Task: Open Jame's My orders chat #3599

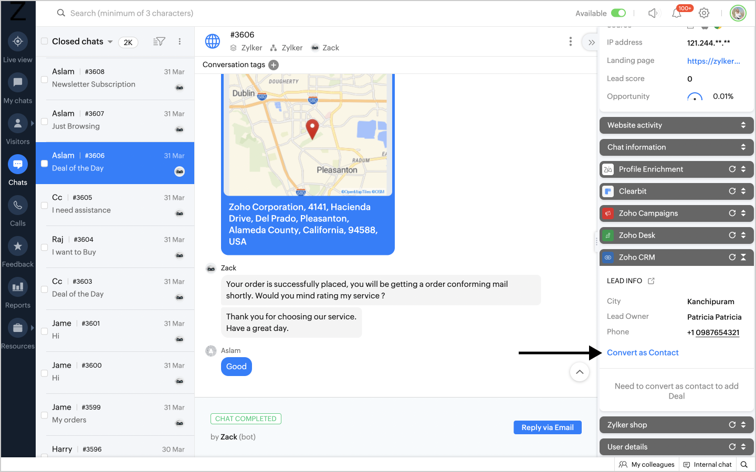Action: tap(115, 415)
